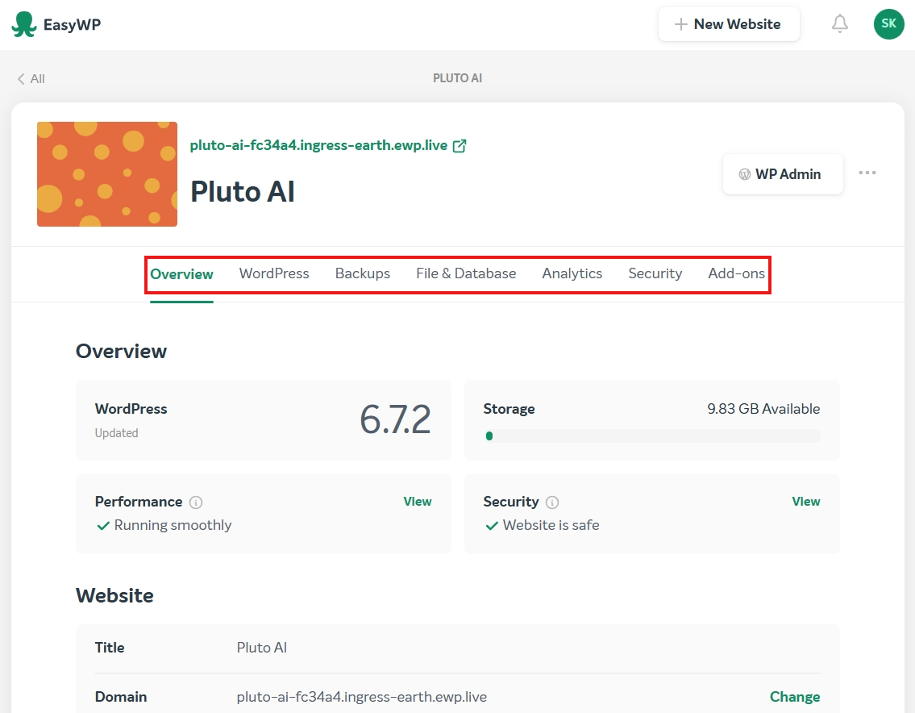
Task: Go back to All websites
Action: point(31,79)
